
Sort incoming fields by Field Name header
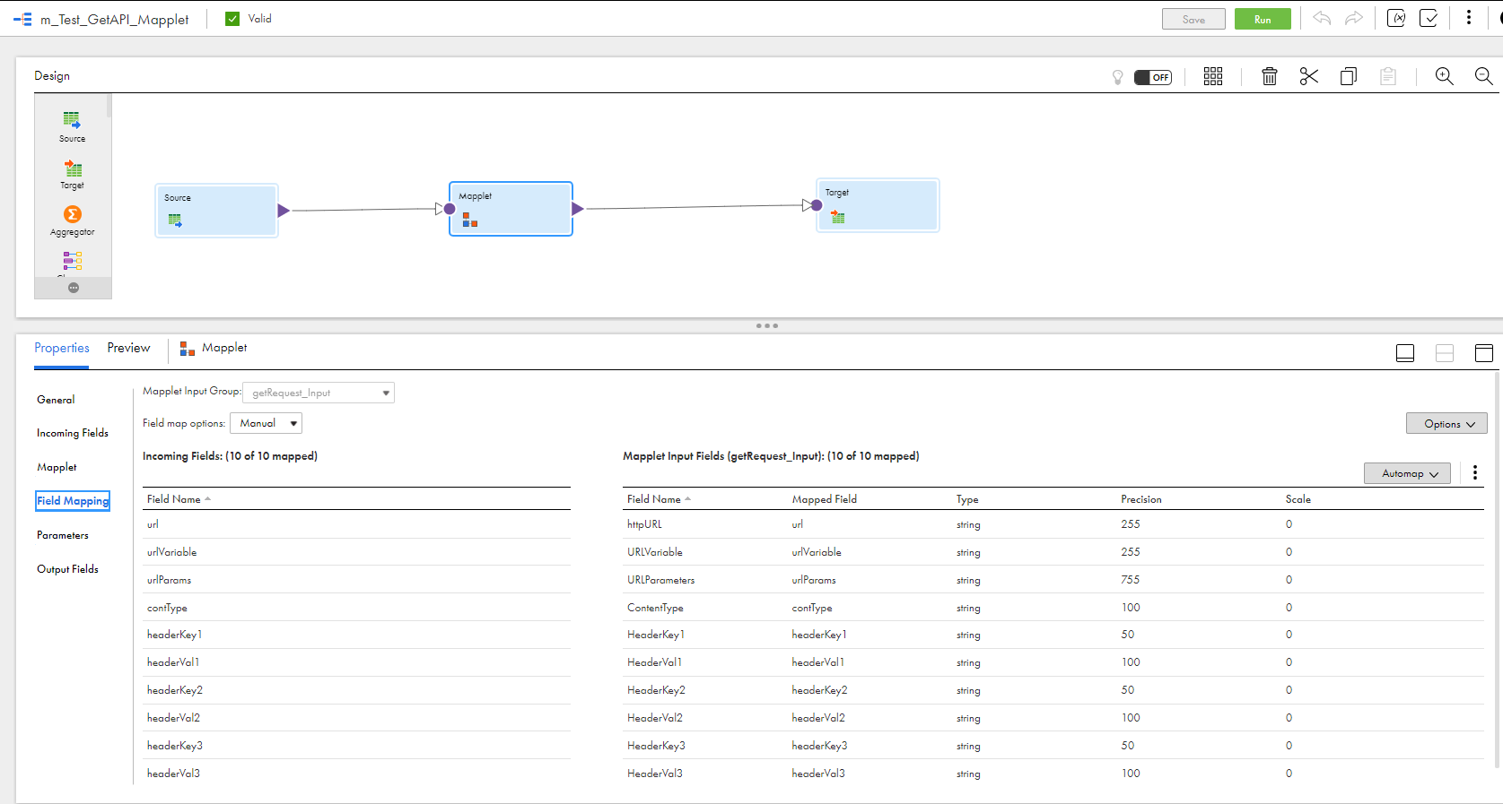tap(179, 499)
